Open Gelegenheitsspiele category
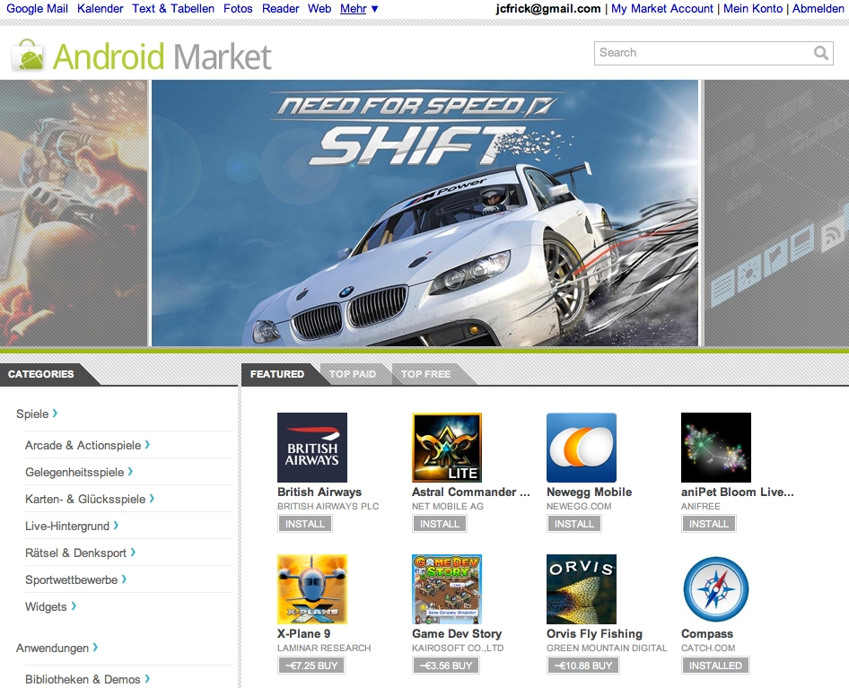Image resolution: width=849 pixels, height=688 pixels. 78,472
